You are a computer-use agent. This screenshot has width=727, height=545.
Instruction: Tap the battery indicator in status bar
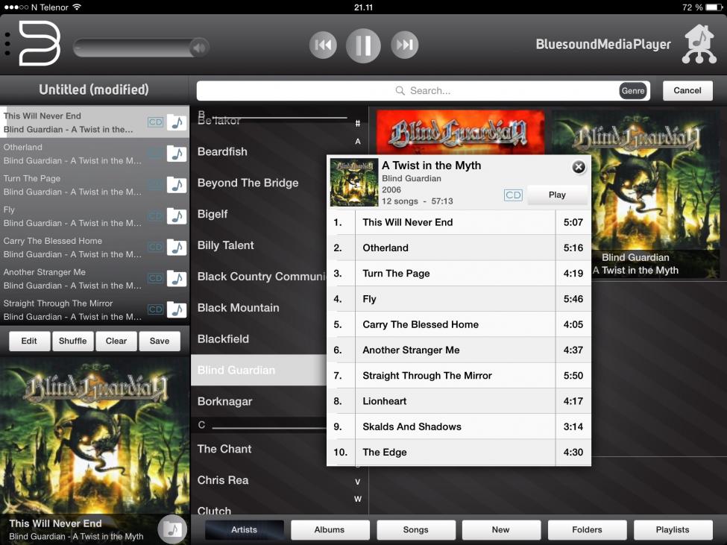point(714,7)
